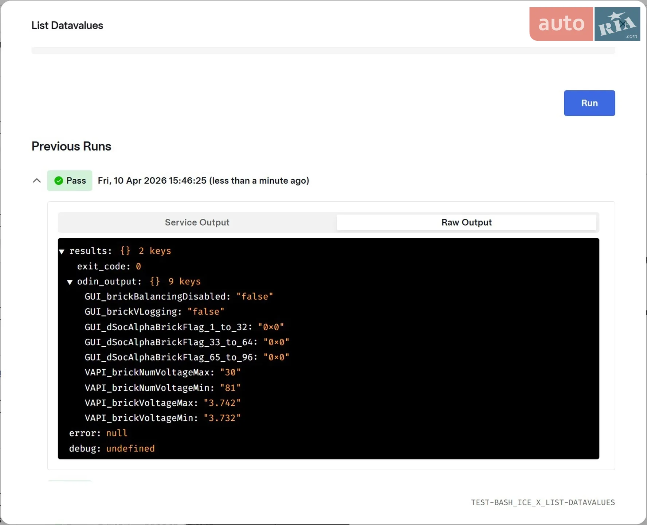Click GUI_dSocAlphaBrickFlag_65_to_96 row

(187, 357)
